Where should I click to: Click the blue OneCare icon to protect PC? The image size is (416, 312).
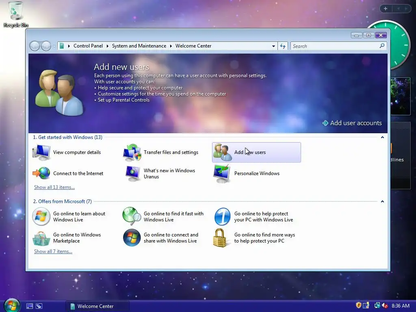point(222,217)
